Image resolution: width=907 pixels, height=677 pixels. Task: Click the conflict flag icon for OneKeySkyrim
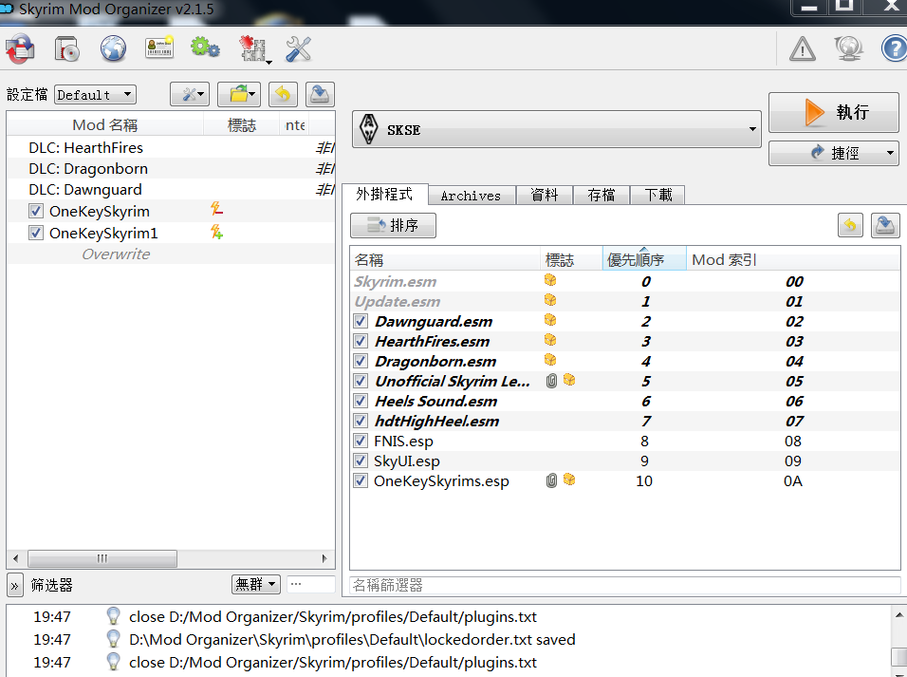tap(217, 209)
